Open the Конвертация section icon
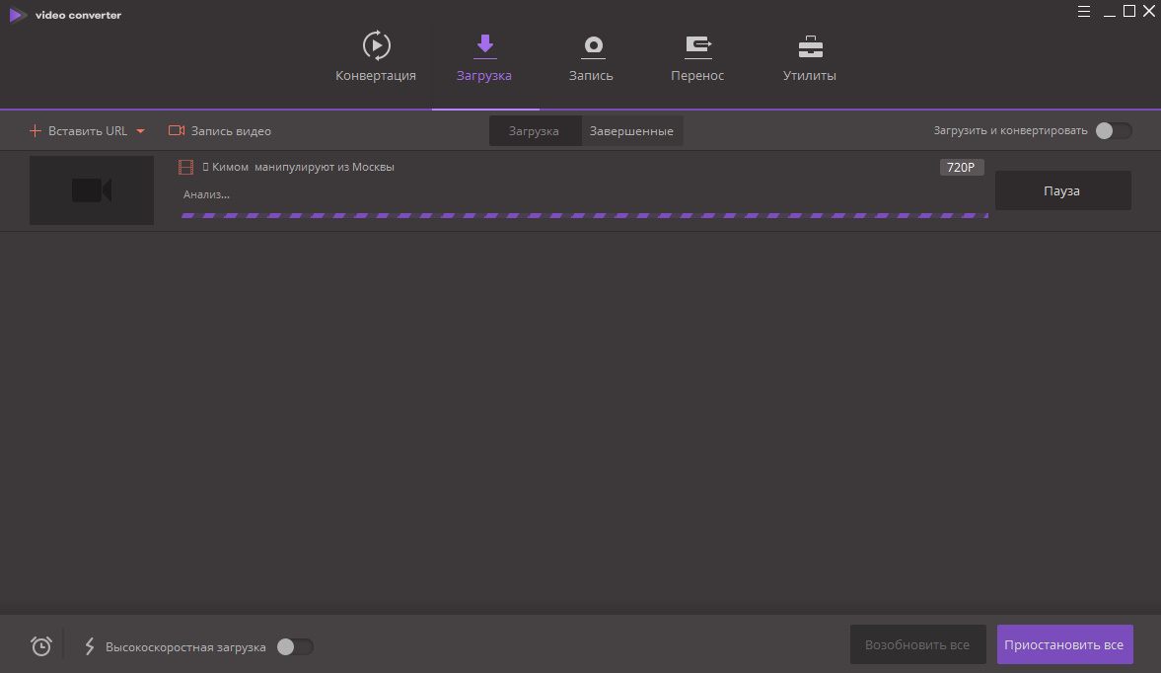Image resolution: width=1161 pixels, height=673 pixels. click(x=376, y=45)
